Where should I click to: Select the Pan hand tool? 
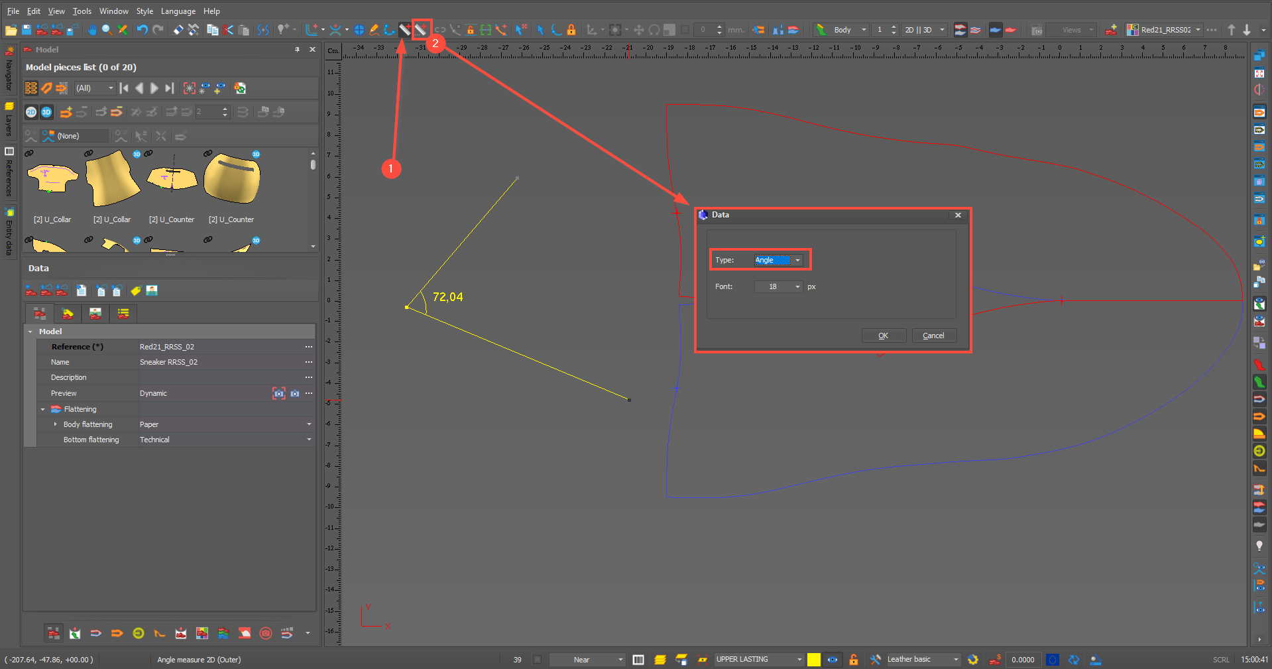point(91,30)
